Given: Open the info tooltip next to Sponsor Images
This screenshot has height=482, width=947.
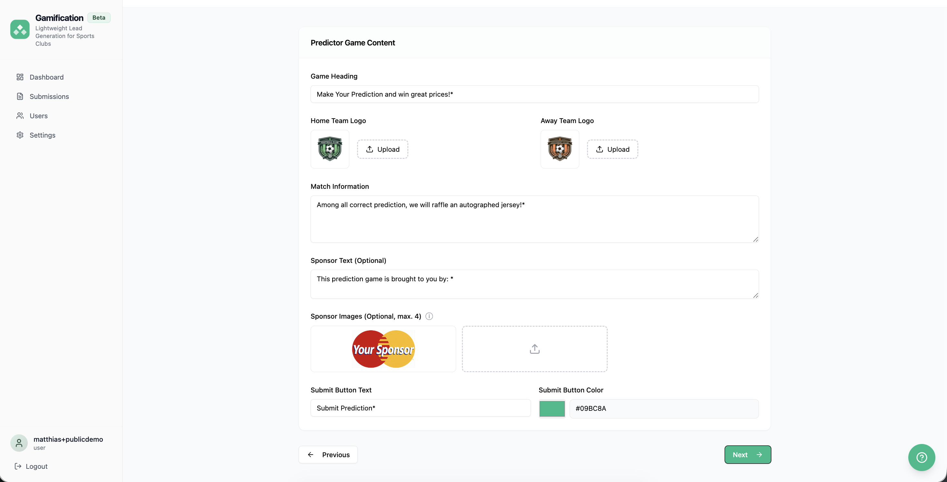Looking at the screenshot, I should tap(429, 316).
